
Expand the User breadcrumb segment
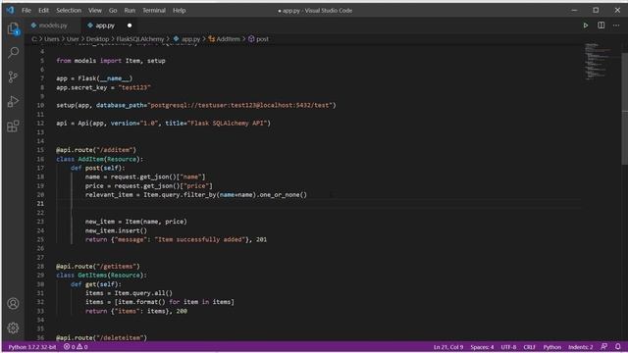click(x=73, y=39)
